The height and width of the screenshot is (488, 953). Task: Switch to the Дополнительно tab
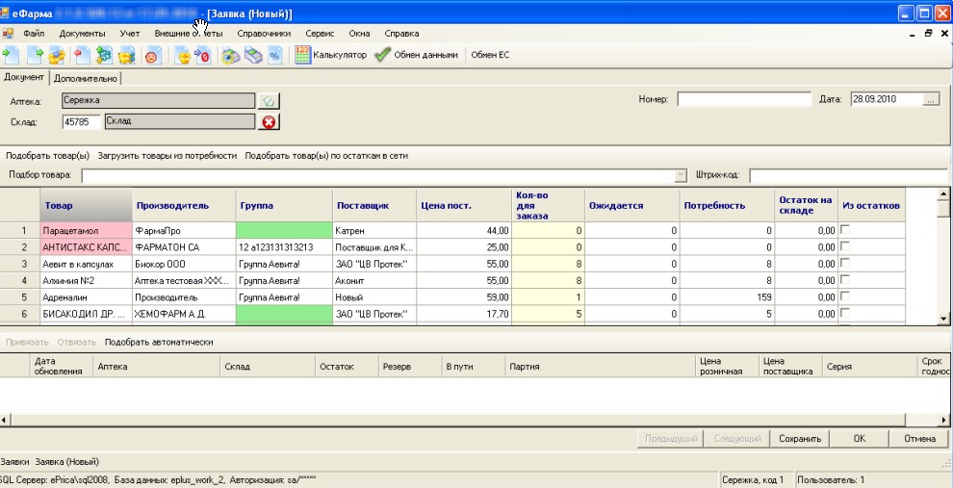coord(85,78)
